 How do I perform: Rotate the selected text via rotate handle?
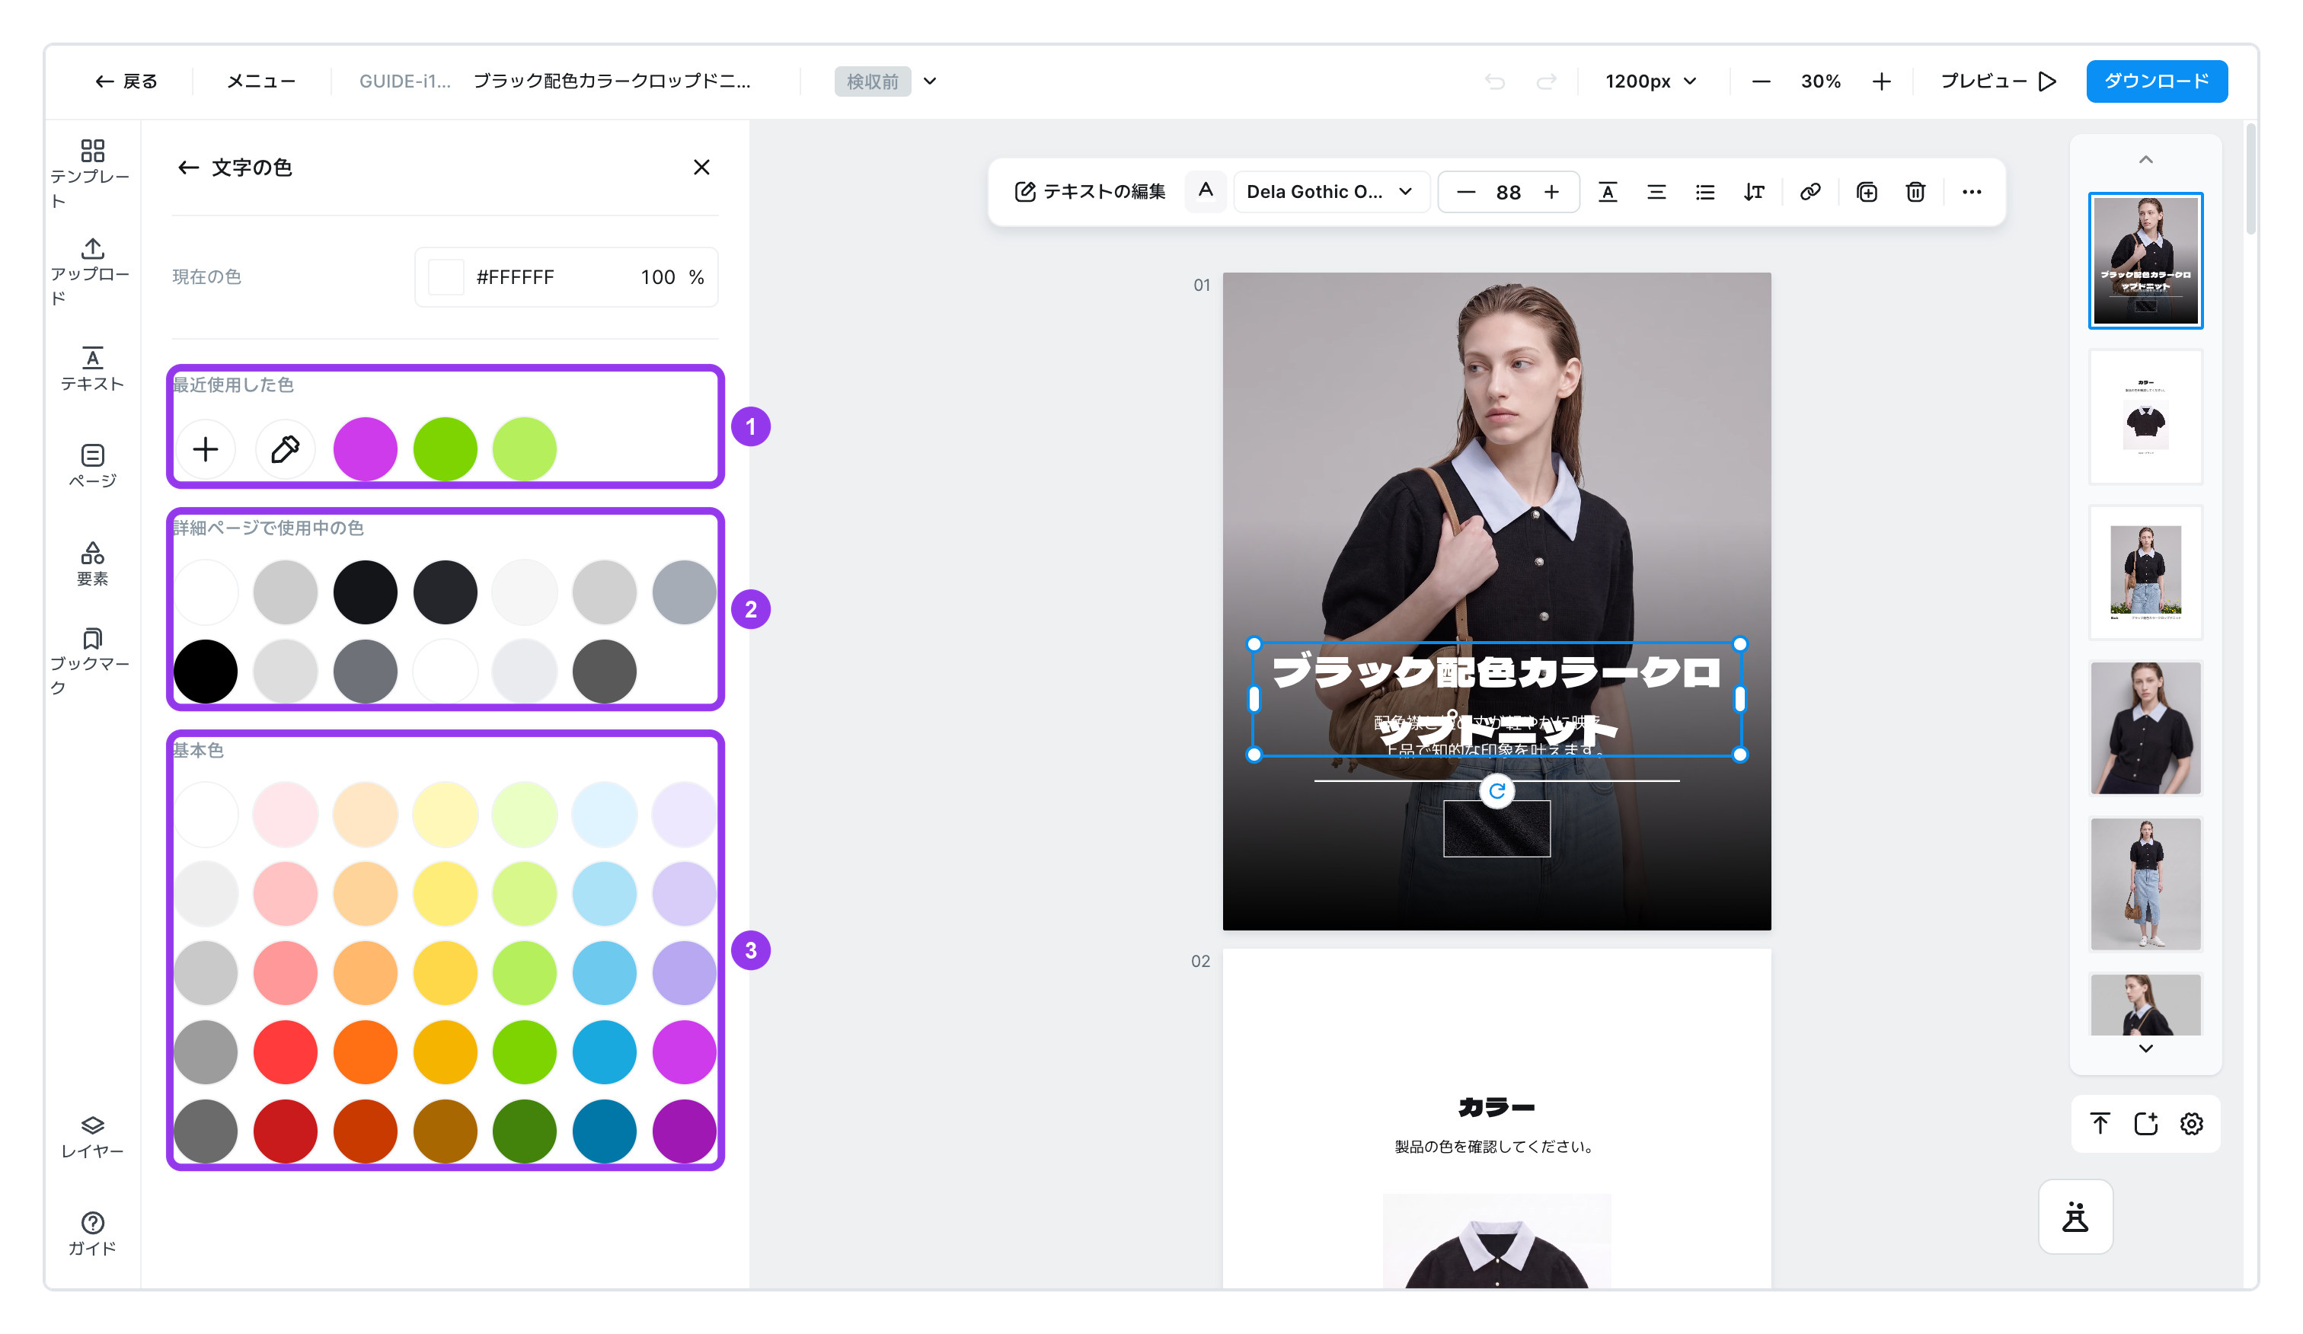1497,790
